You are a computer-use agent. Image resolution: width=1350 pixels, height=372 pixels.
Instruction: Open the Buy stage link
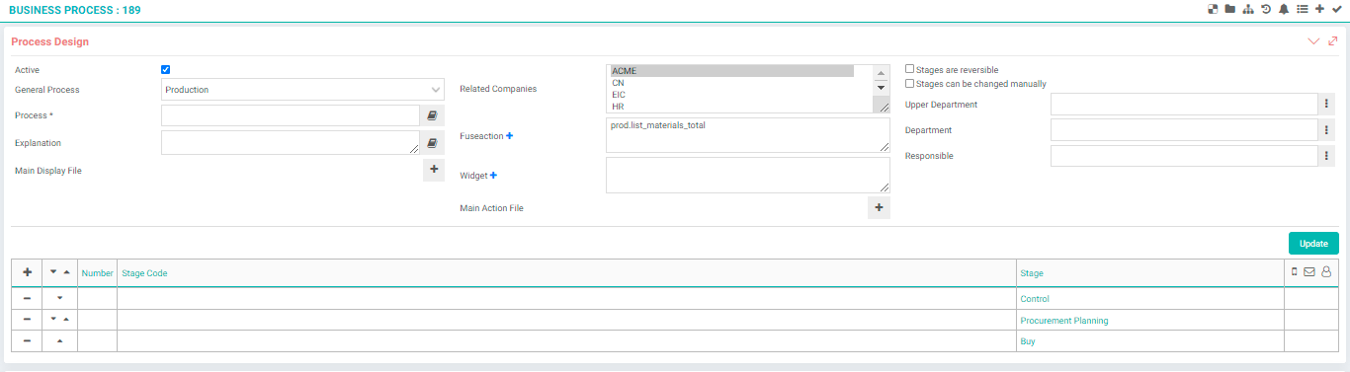click(1028, 341)
